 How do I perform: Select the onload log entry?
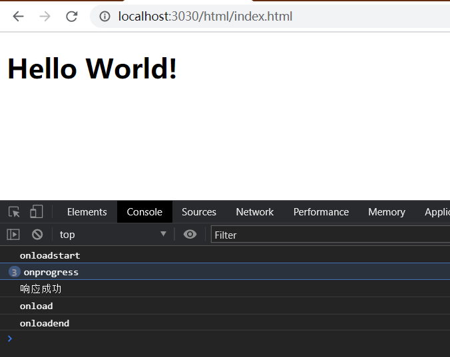click(225, 306)
